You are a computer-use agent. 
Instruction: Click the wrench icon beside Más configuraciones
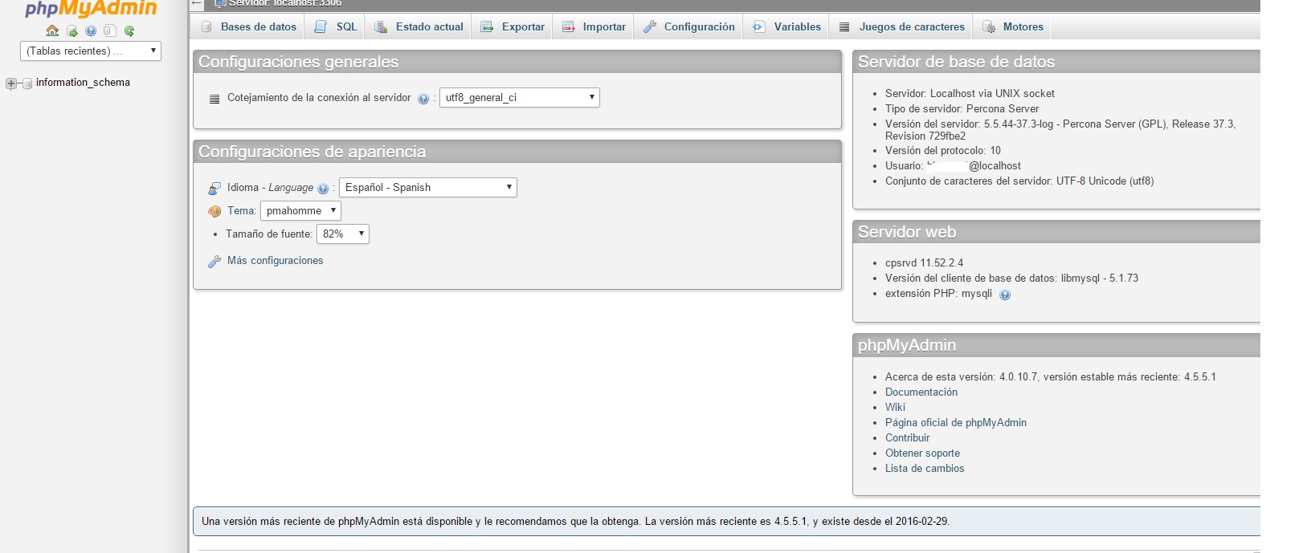[x=214, y=261]
